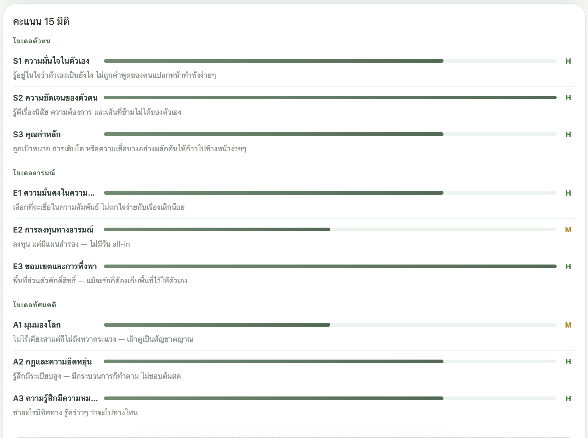Select the S3 คุณค่าหลัก dimension label
This screenshot has height=438, width=588.
pos(37,134)
